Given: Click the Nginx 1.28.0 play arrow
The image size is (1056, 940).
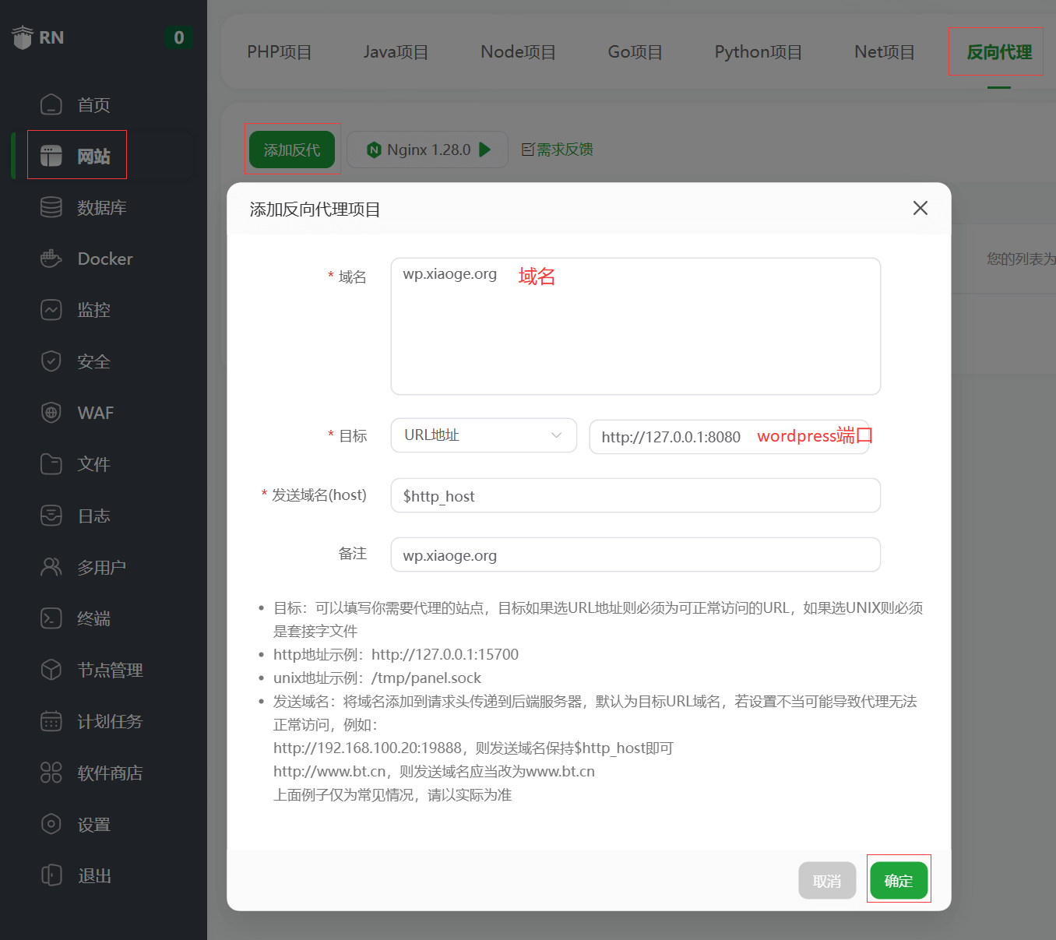Looking at the screenshot, I should coord(485,150).
